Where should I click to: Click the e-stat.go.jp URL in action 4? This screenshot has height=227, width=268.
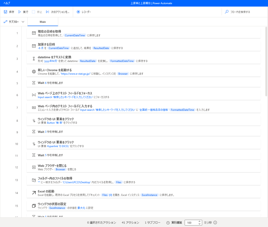point(76,74)
